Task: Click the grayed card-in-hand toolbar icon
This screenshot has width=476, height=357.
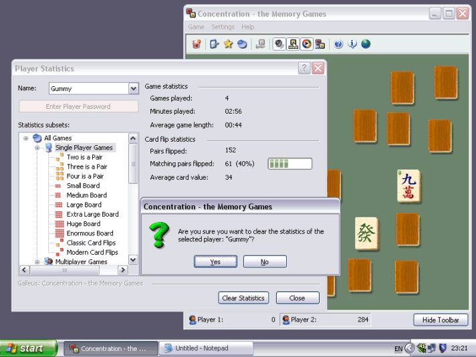Action: [x=261, y=44]
